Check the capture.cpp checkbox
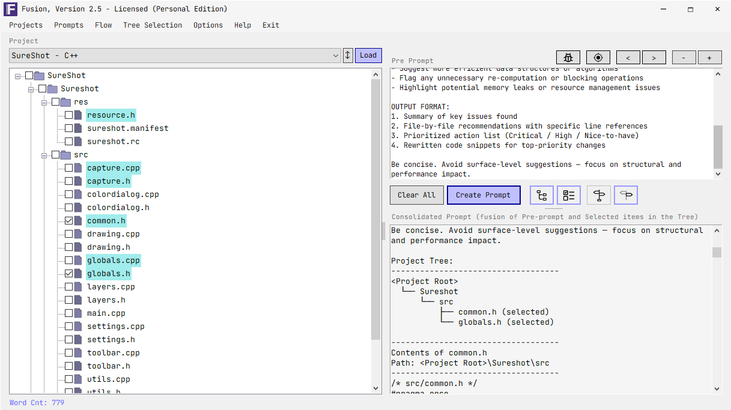The width and height of the screenshot is (731, 410). click(x=69, y=168)
